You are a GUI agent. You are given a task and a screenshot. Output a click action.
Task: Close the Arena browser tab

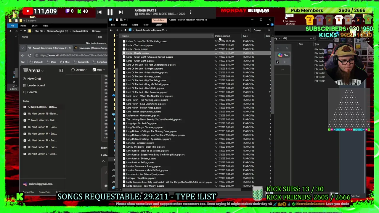pyautogui.click(x=70, y=48)
